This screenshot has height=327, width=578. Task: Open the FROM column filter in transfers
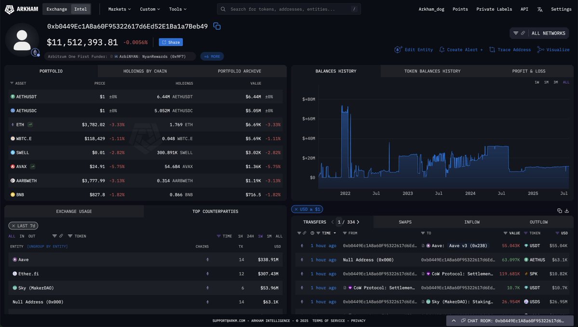pyautogui.click(x=350, y=233)
